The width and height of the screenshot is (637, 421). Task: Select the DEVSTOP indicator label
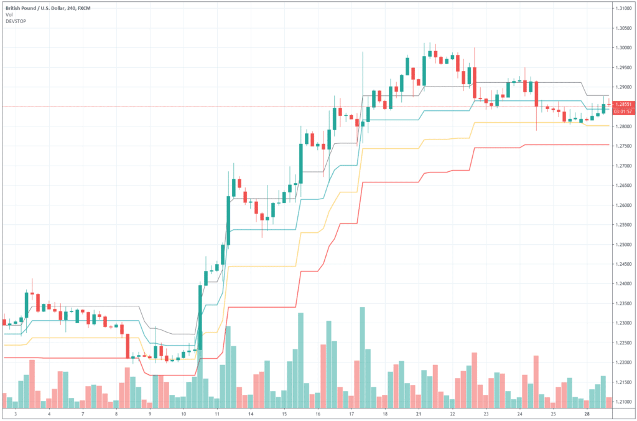[x=16, y=21]
